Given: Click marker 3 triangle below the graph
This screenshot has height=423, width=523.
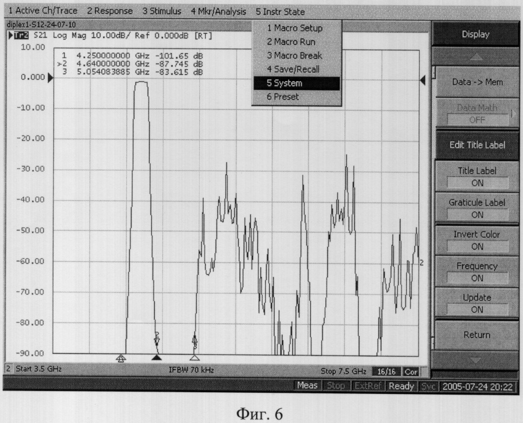Looking at the screenshot, I should 194,358.
